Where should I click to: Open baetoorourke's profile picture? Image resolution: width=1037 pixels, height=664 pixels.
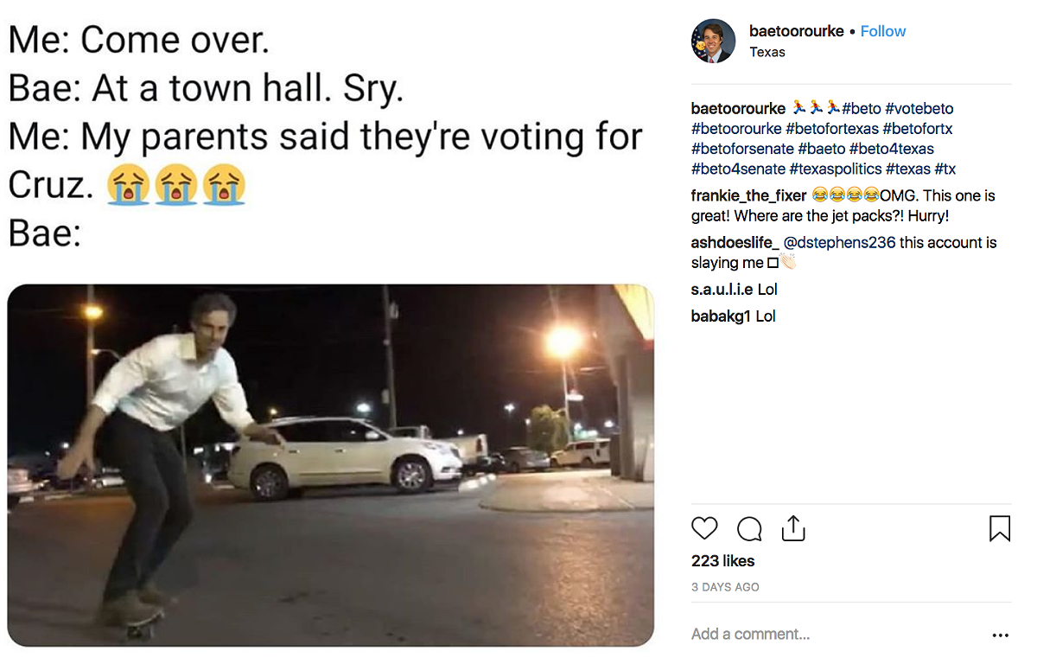(714, 41)
